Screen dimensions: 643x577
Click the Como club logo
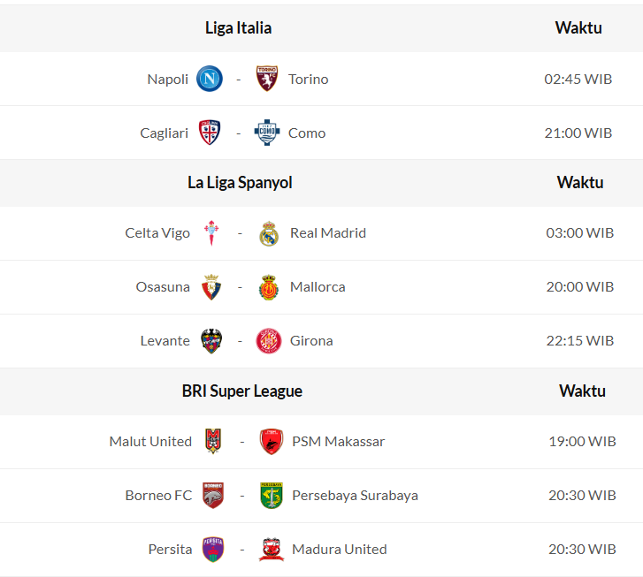pos(267,133)
